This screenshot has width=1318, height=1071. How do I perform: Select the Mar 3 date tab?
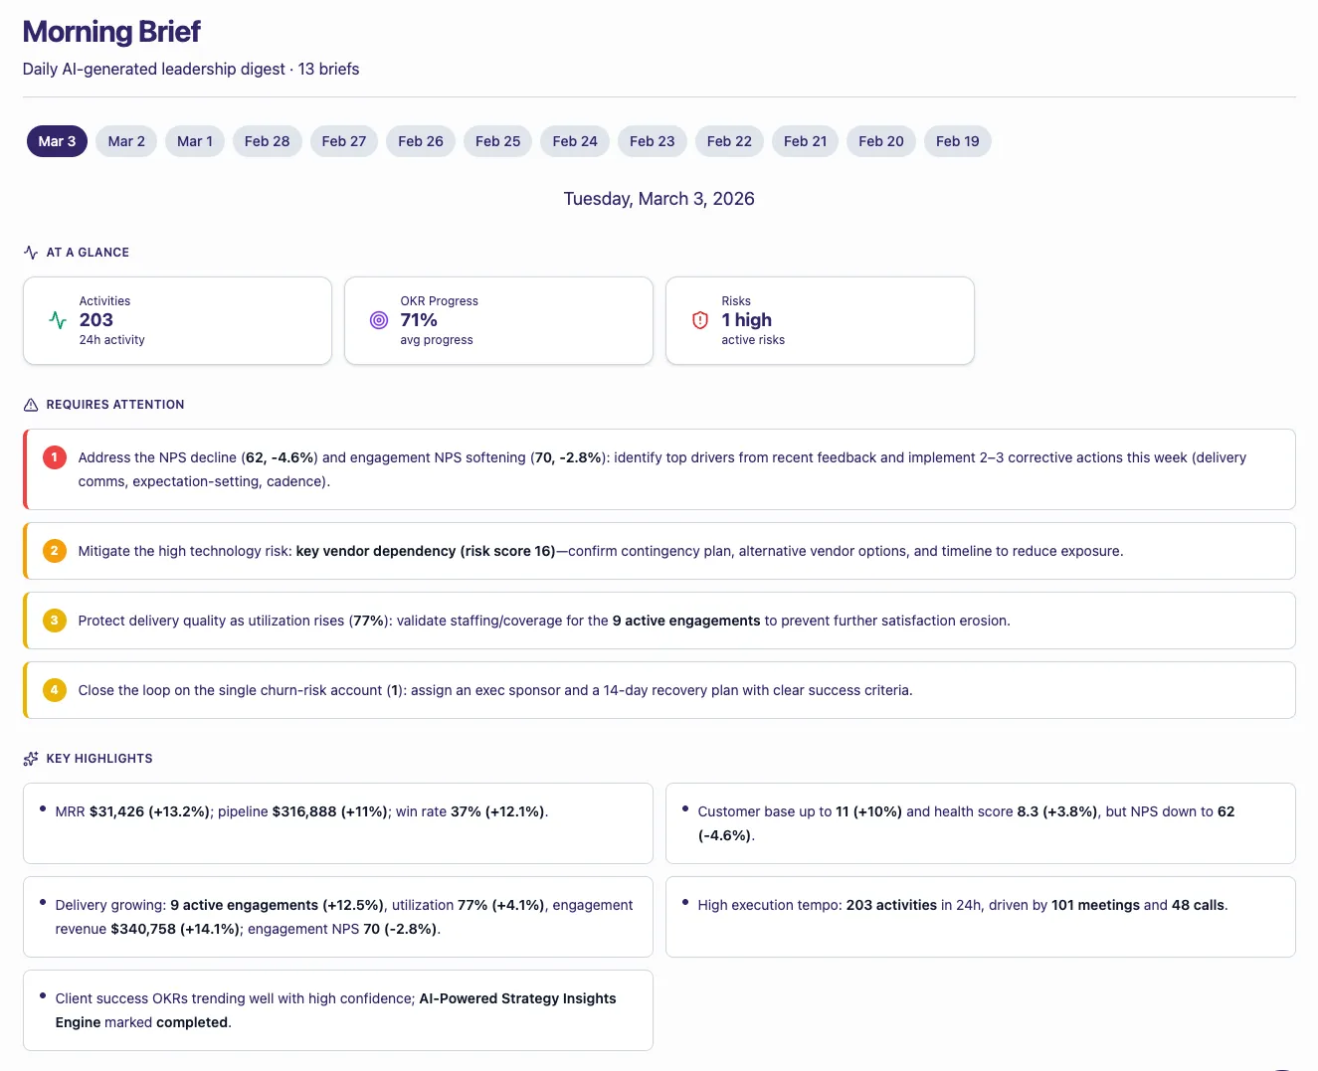[x=57, y=141]
